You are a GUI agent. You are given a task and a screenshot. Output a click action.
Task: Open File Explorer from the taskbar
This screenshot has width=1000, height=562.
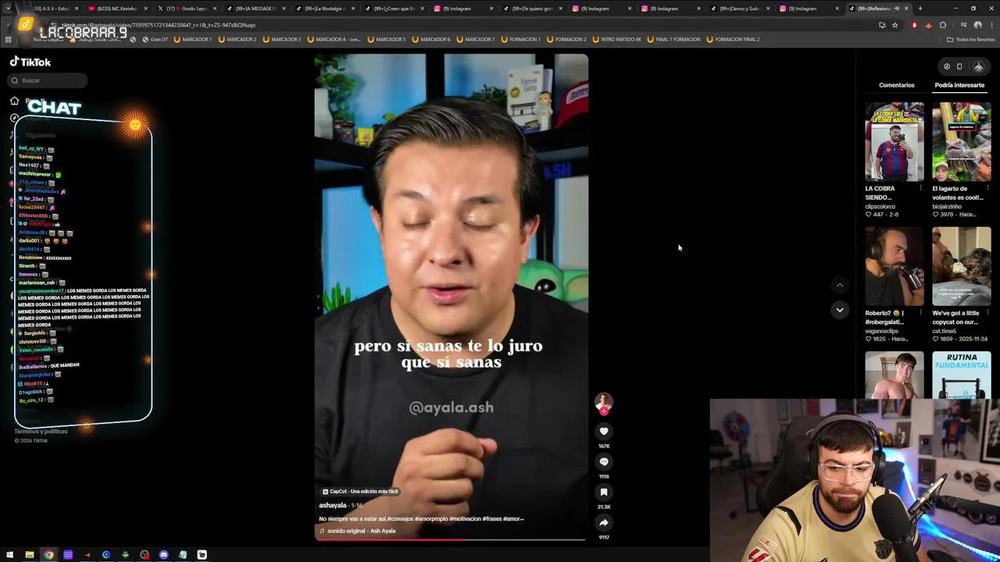point(29,555)
